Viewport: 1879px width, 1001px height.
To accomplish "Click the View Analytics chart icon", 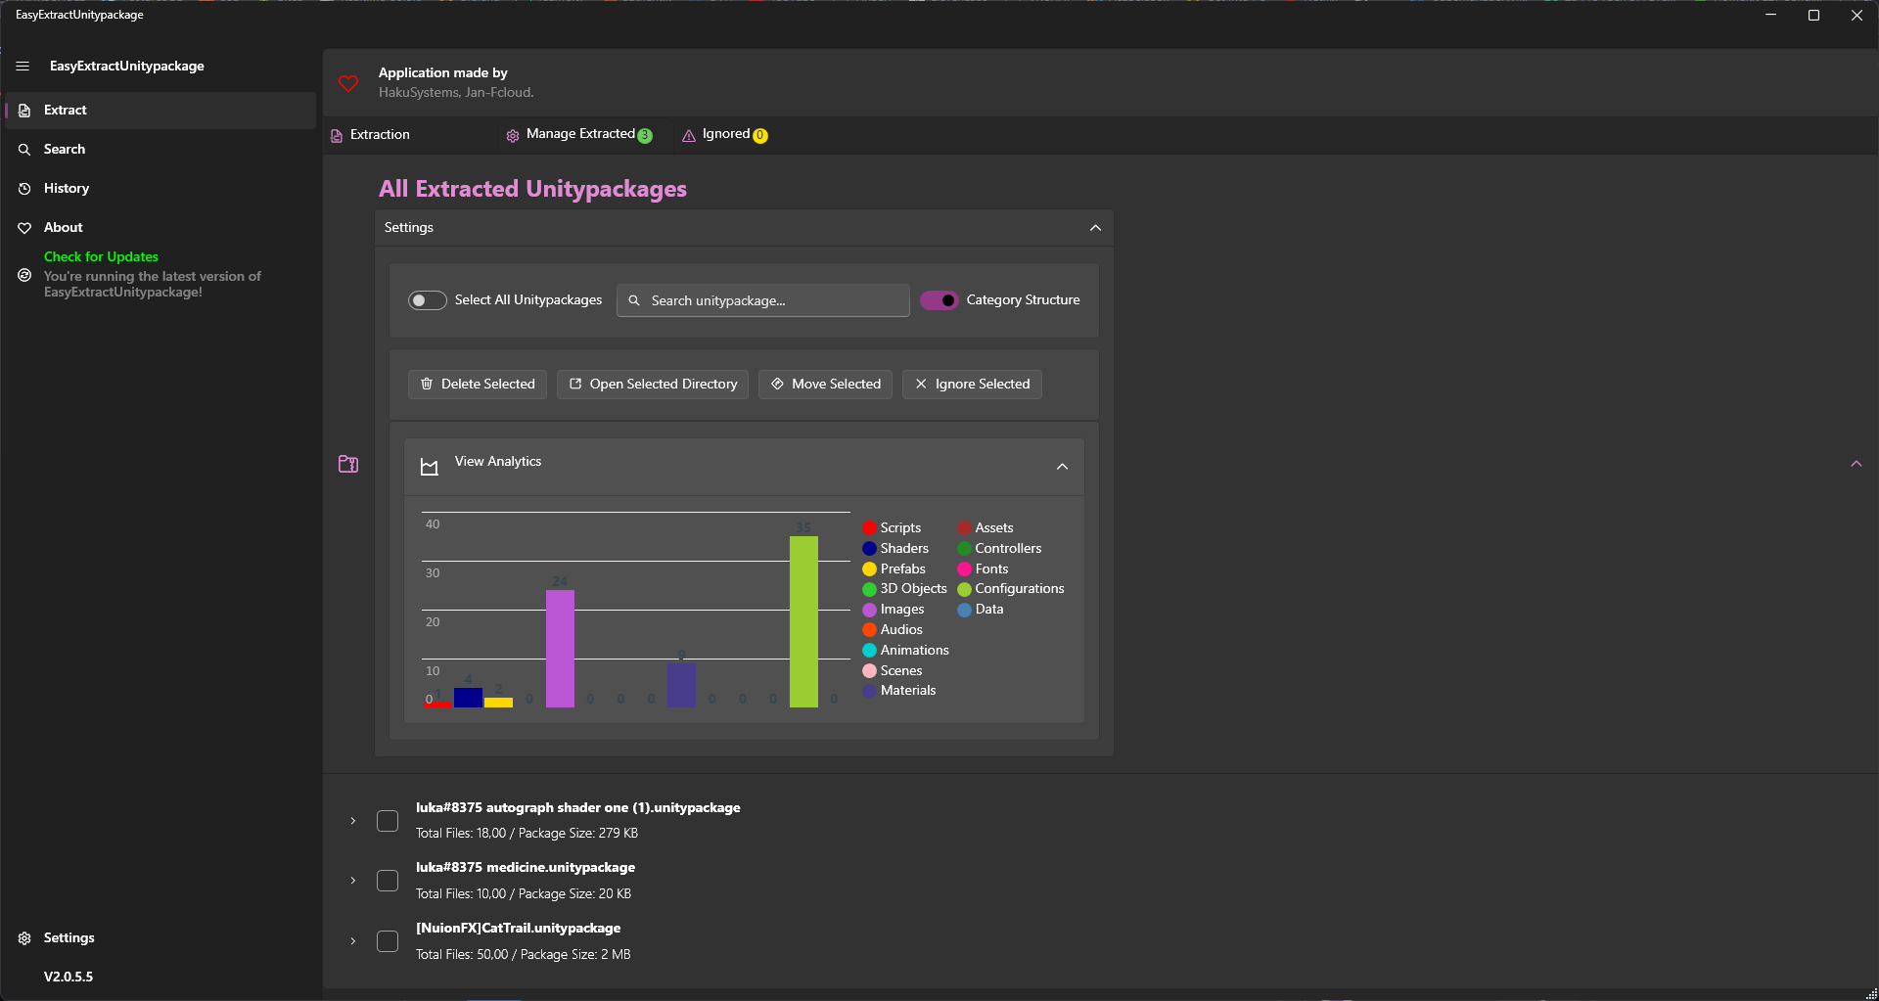I will 429,467.
